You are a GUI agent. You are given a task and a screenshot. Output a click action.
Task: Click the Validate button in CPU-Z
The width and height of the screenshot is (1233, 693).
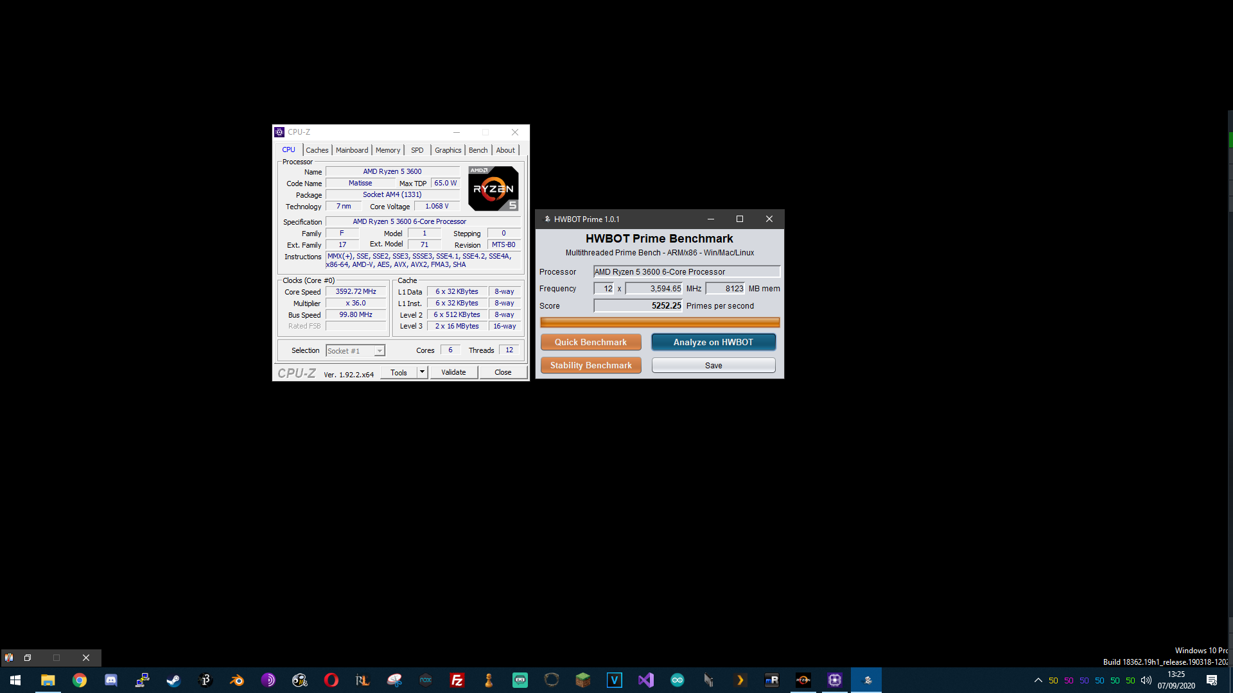(453, 372)
